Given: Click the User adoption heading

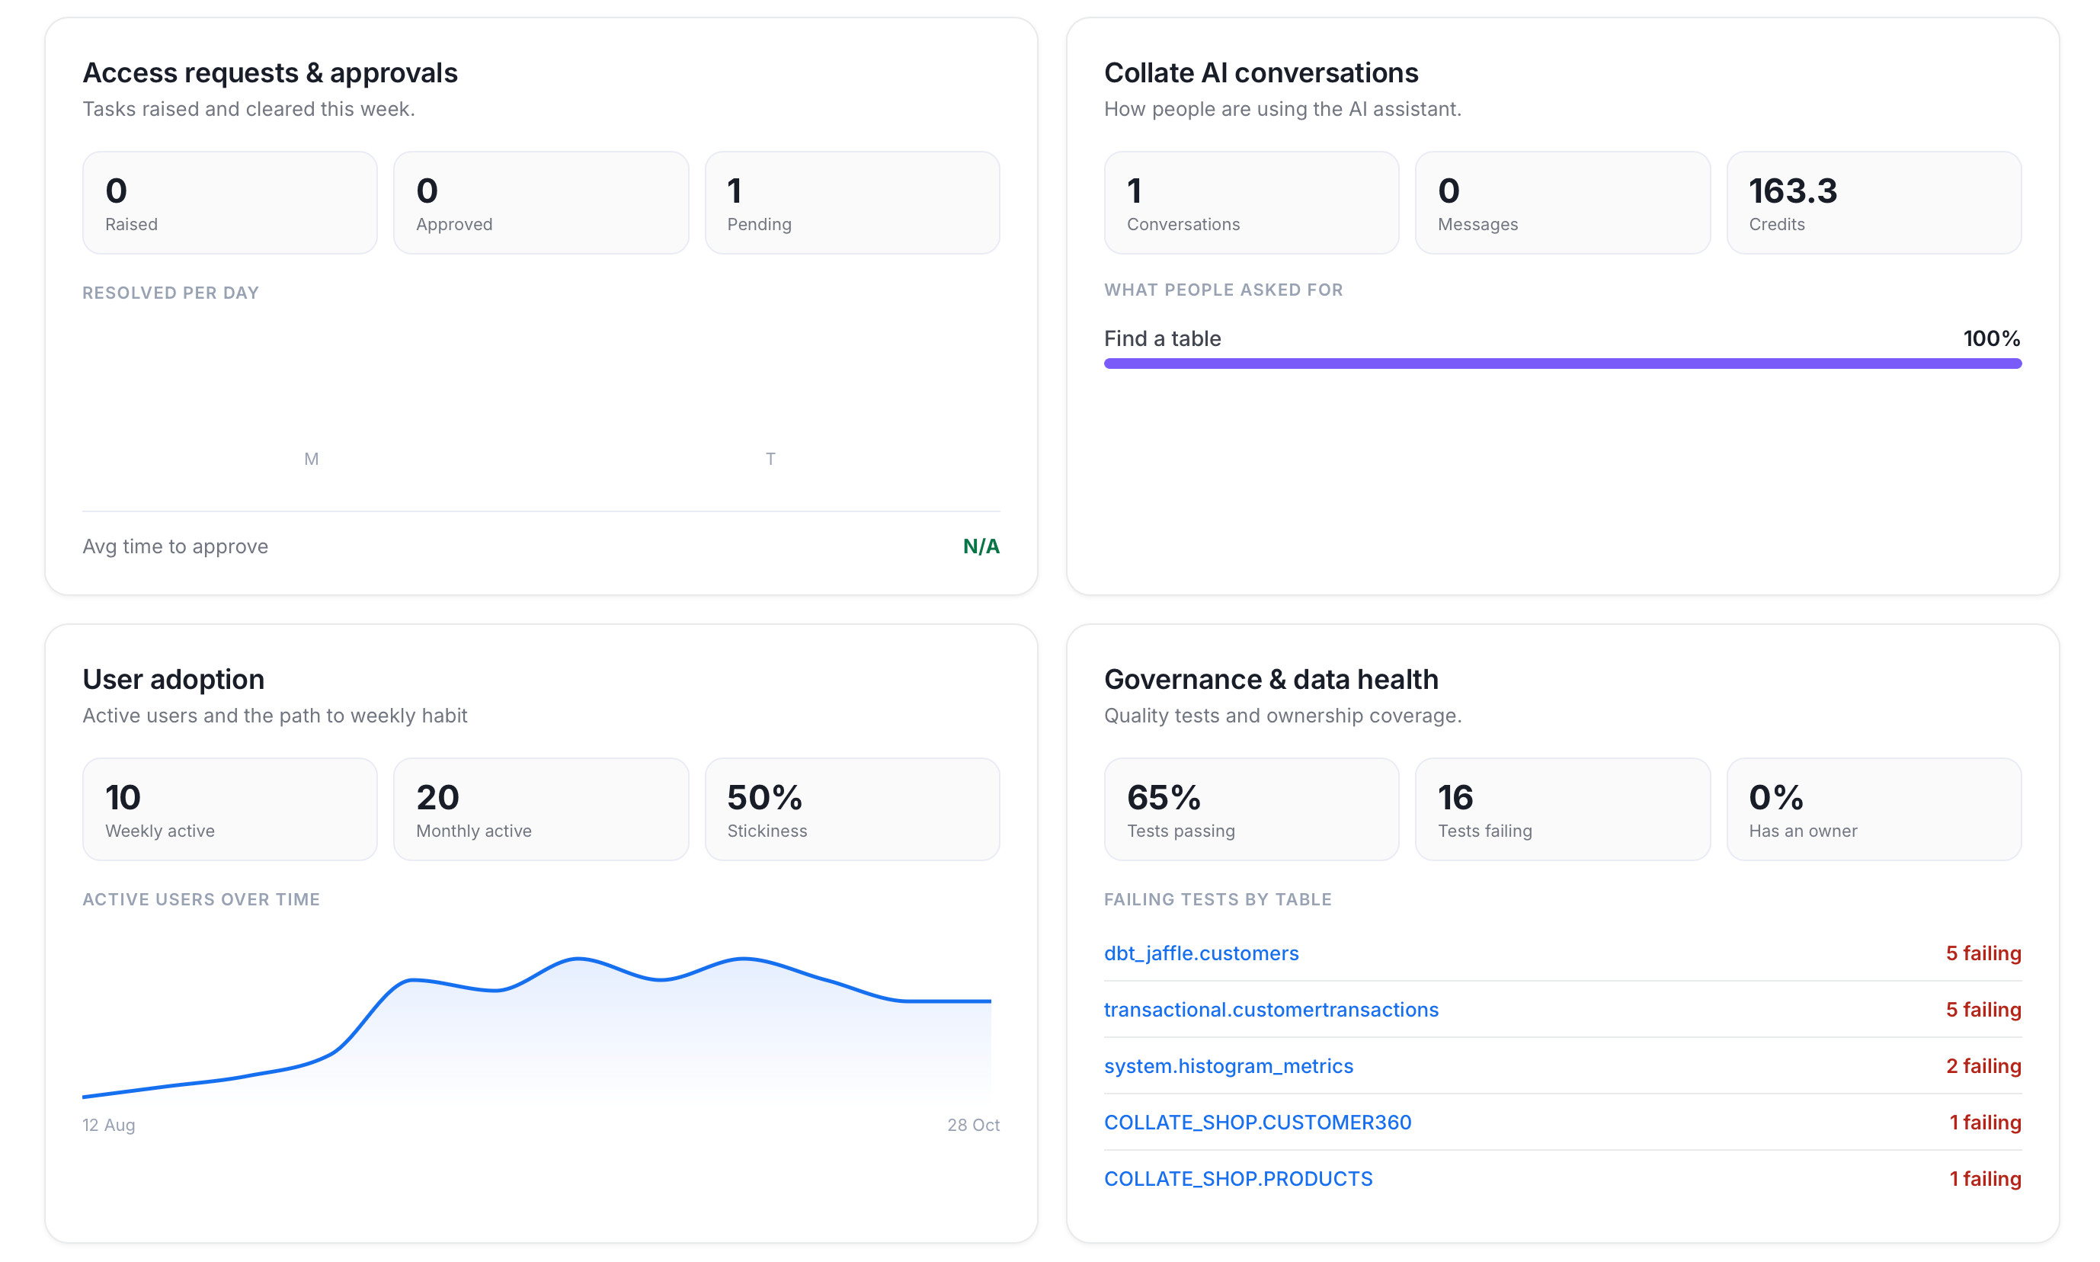Looking at the screenshot, I should tap(174, 678).
